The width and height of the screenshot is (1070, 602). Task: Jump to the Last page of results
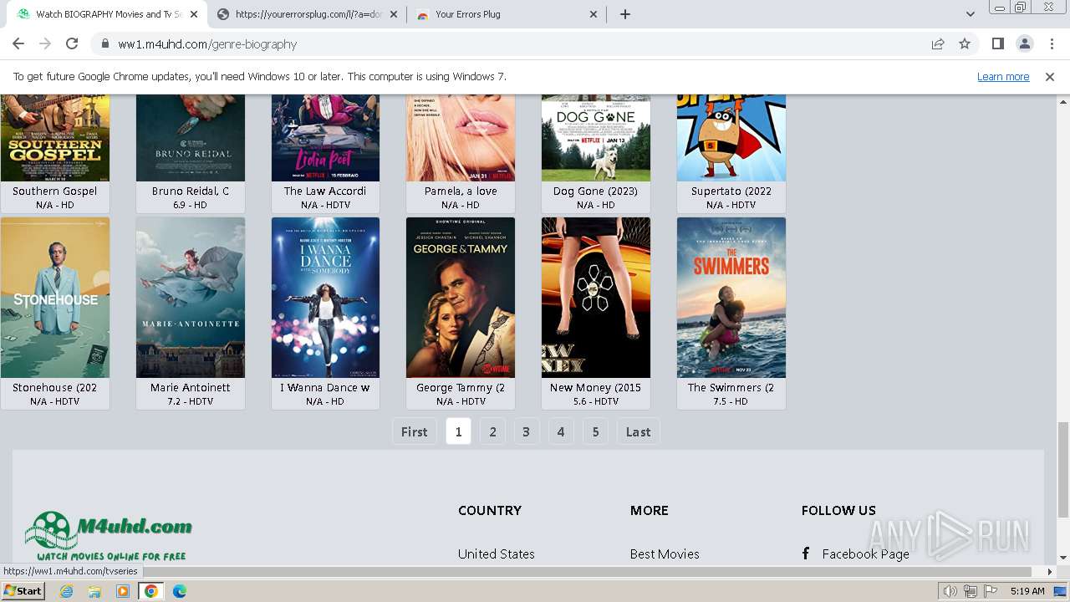(x=638, y=431)
